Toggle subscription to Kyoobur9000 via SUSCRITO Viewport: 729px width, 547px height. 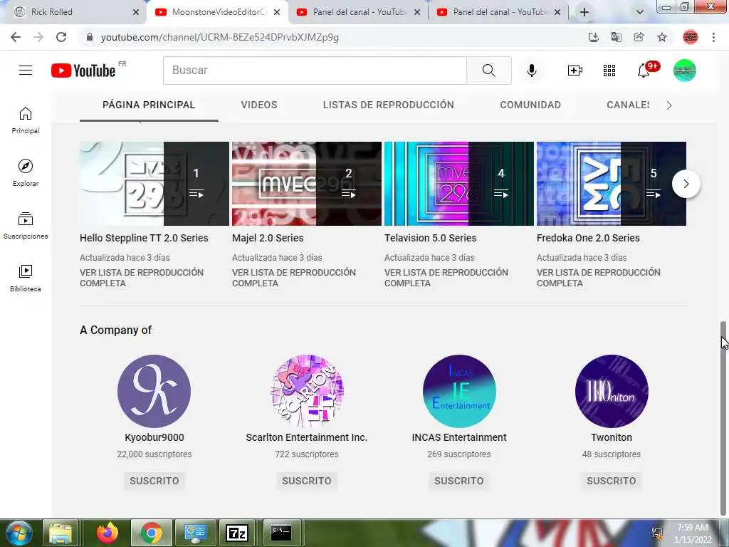(x=154, y=481)
